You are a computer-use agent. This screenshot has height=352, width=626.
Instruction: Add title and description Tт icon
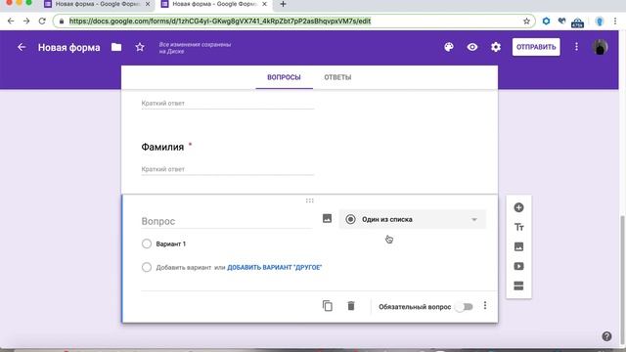518,227
